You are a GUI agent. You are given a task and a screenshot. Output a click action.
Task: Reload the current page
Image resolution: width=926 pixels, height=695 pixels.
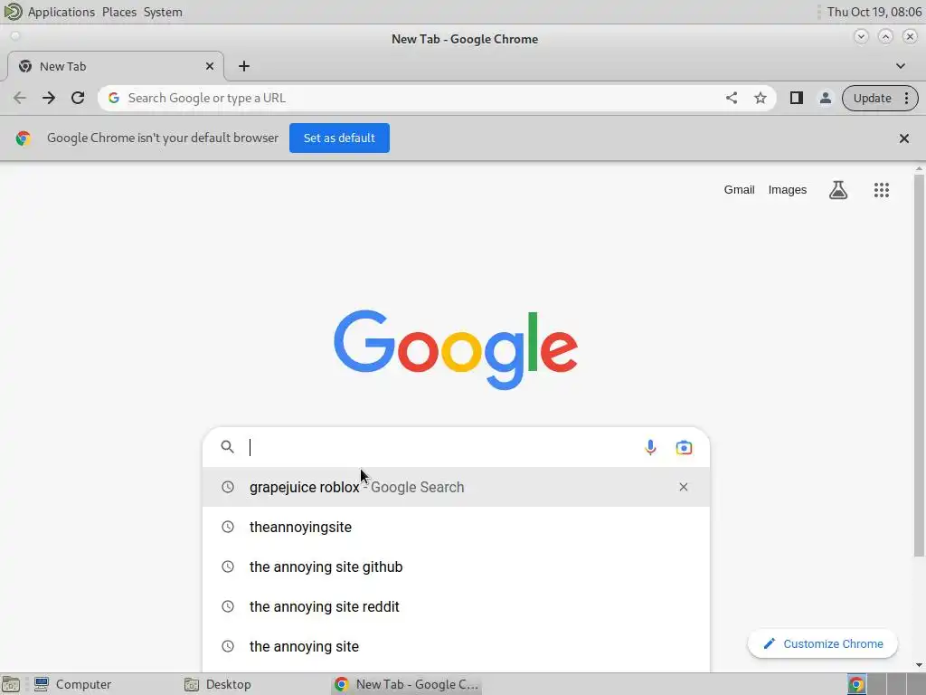(x=78, y=98)
